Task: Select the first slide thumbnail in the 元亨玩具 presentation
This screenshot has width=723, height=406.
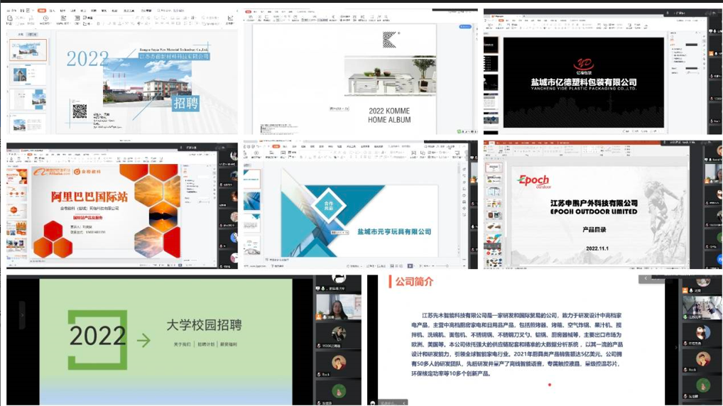Action: [252, 178]
